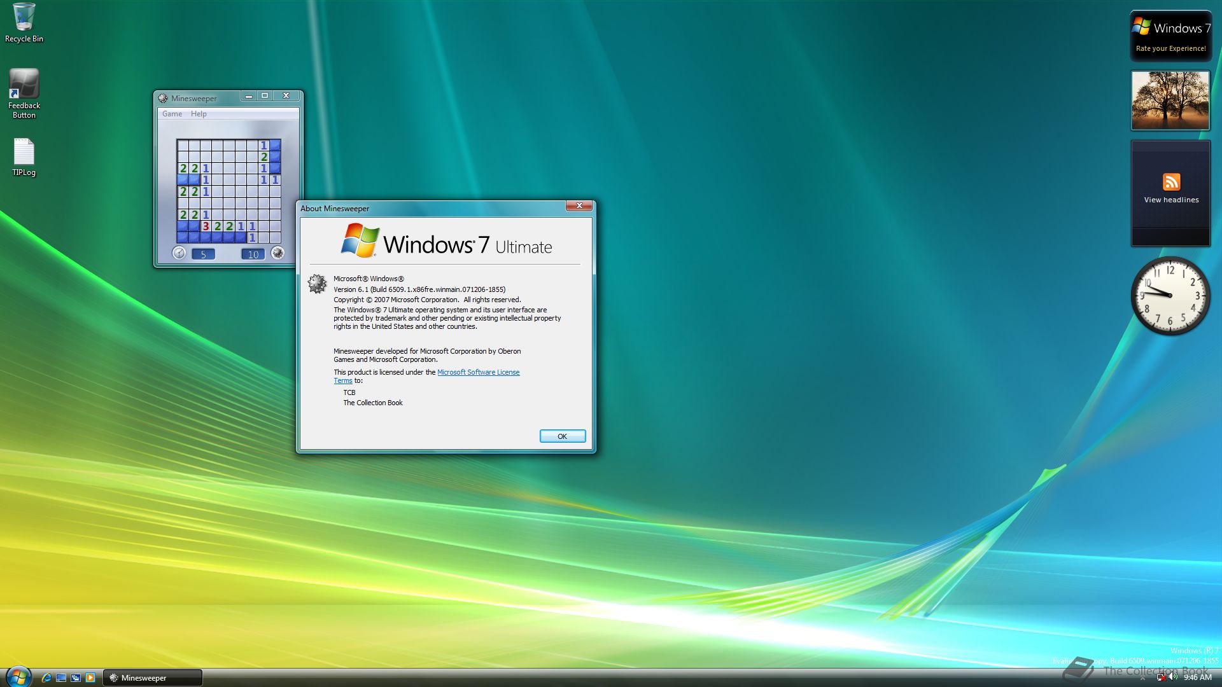Click the Show Desktop quick launch icon

click(x=61, y=677)
